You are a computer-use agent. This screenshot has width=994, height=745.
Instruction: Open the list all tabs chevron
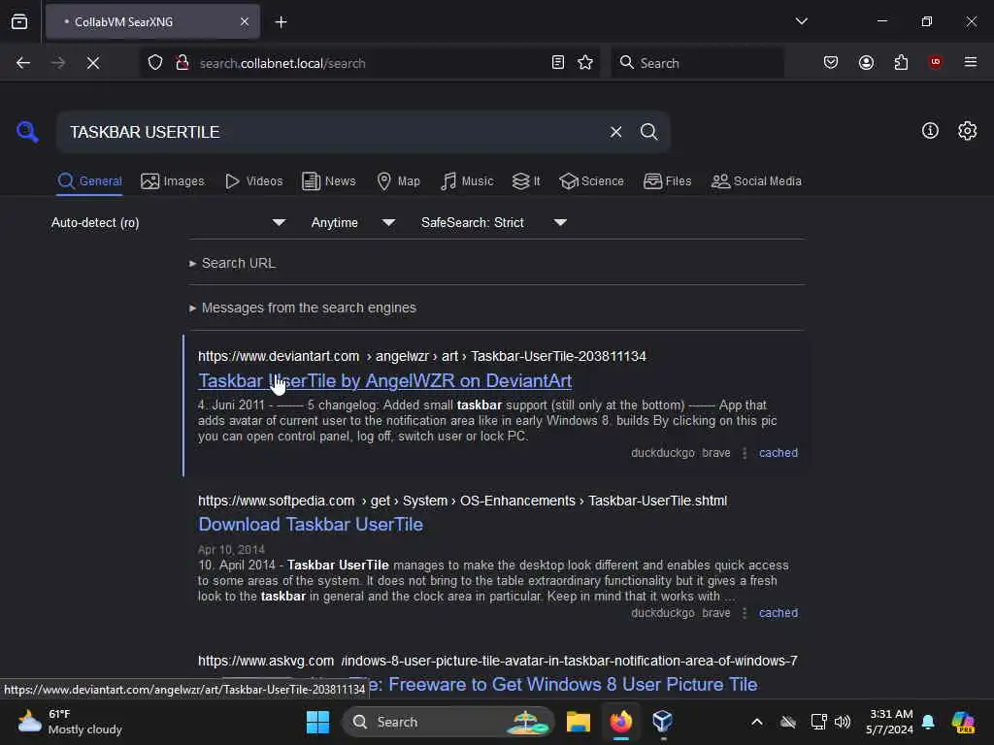pyautogui.click(x=801, y=21)
